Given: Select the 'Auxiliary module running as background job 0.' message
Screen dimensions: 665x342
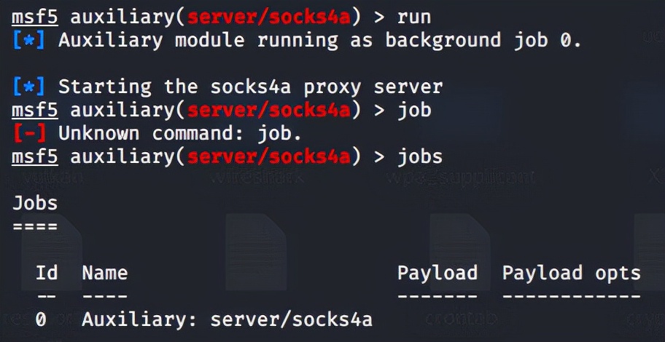Looking at the screenshot, I should [320, 41].
